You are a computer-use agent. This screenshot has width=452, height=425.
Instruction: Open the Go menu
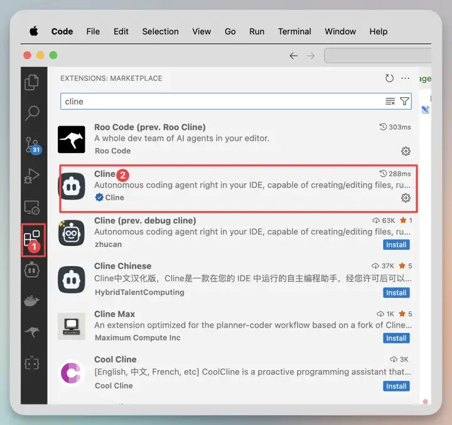tap(230, 31)
